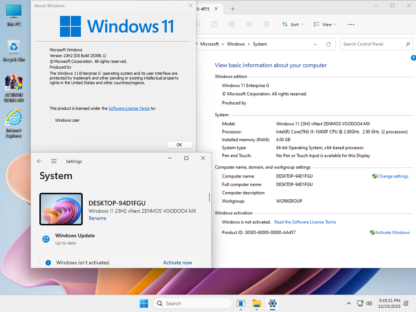
Task: Click the 4.00 GB installed memory value
Action: point(283,140)
